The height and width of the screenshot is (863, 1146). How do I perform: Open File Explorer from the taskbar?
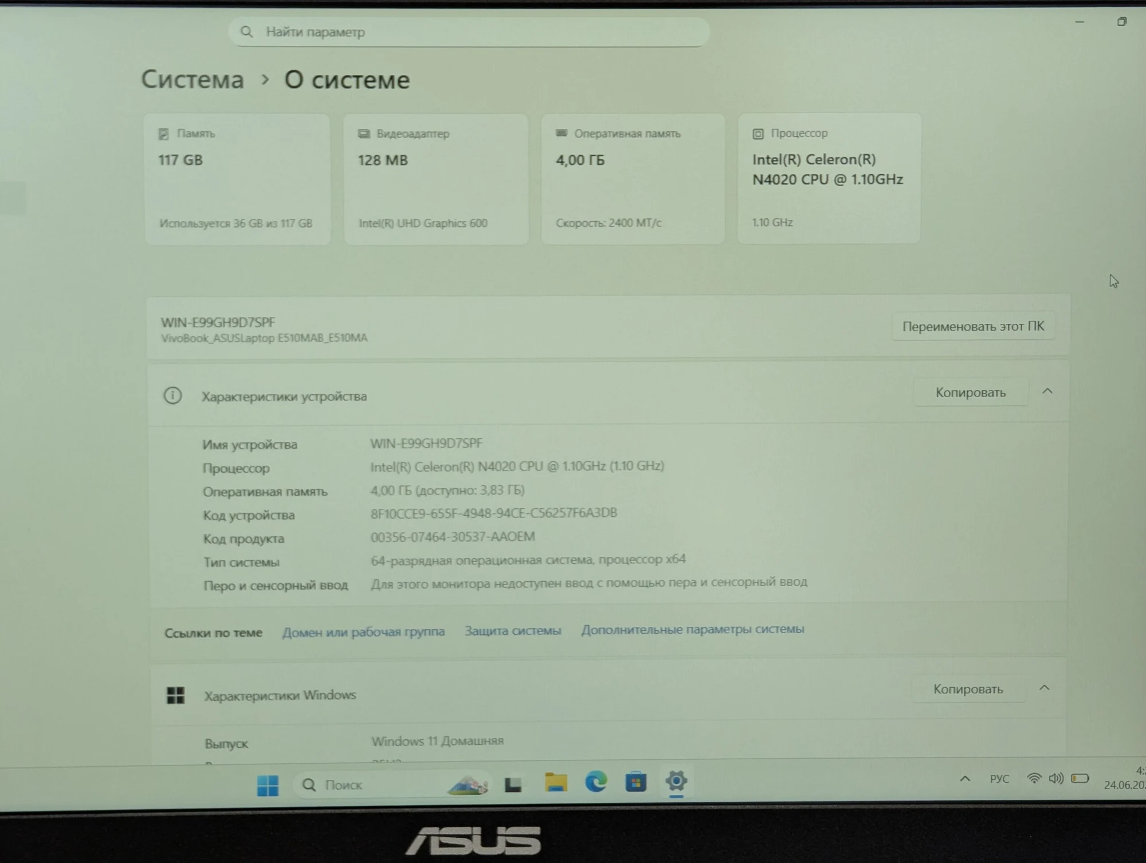point(555,782)
